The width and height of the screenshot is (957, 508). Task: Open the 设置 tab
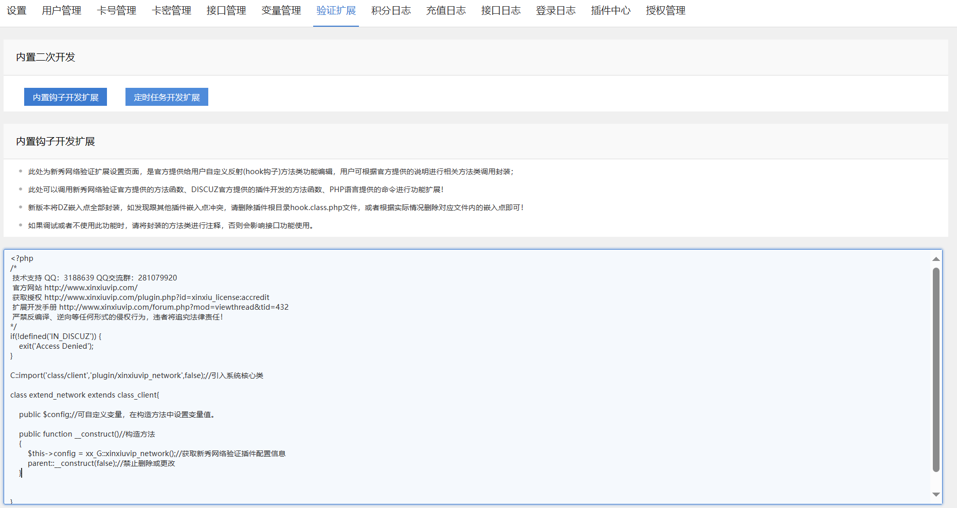16,11
